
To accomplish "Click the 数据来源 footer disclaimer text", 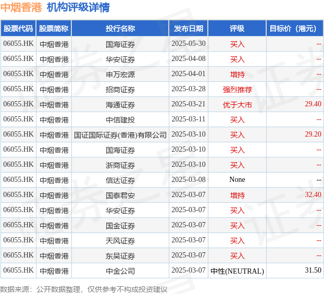I will coord(83,289).
